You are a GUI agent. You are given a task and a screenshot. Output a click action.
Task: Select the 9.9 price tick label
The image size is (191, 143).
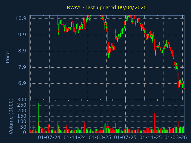[x=22, y=35]
